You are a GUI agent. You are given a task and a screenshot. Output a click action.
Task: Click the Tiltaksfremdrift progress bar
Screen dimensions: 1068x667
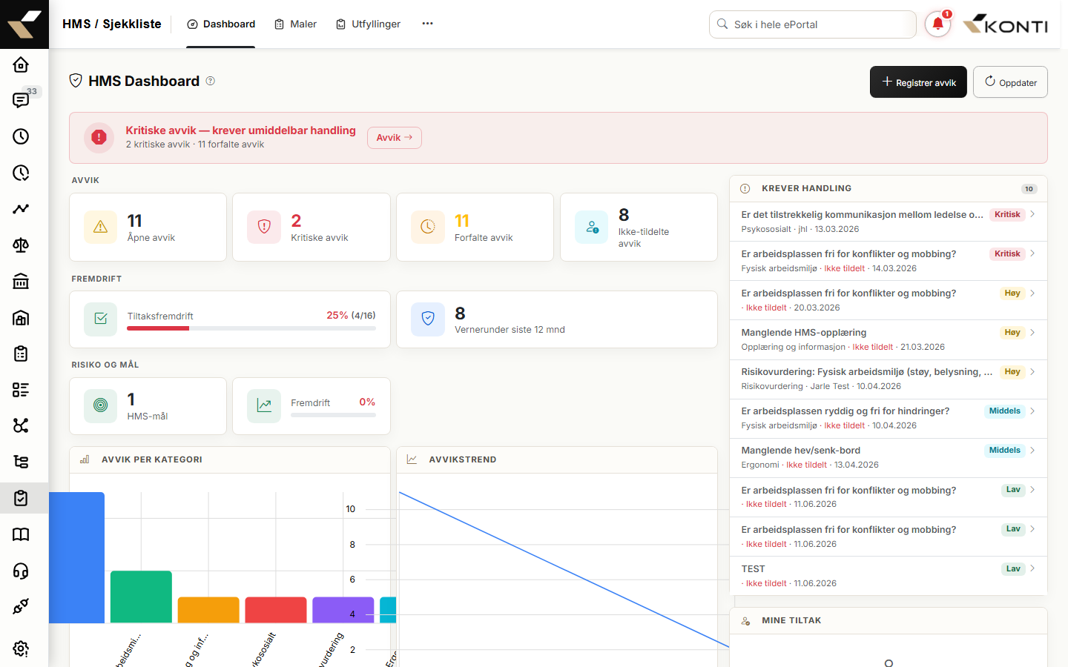(251, 328)
